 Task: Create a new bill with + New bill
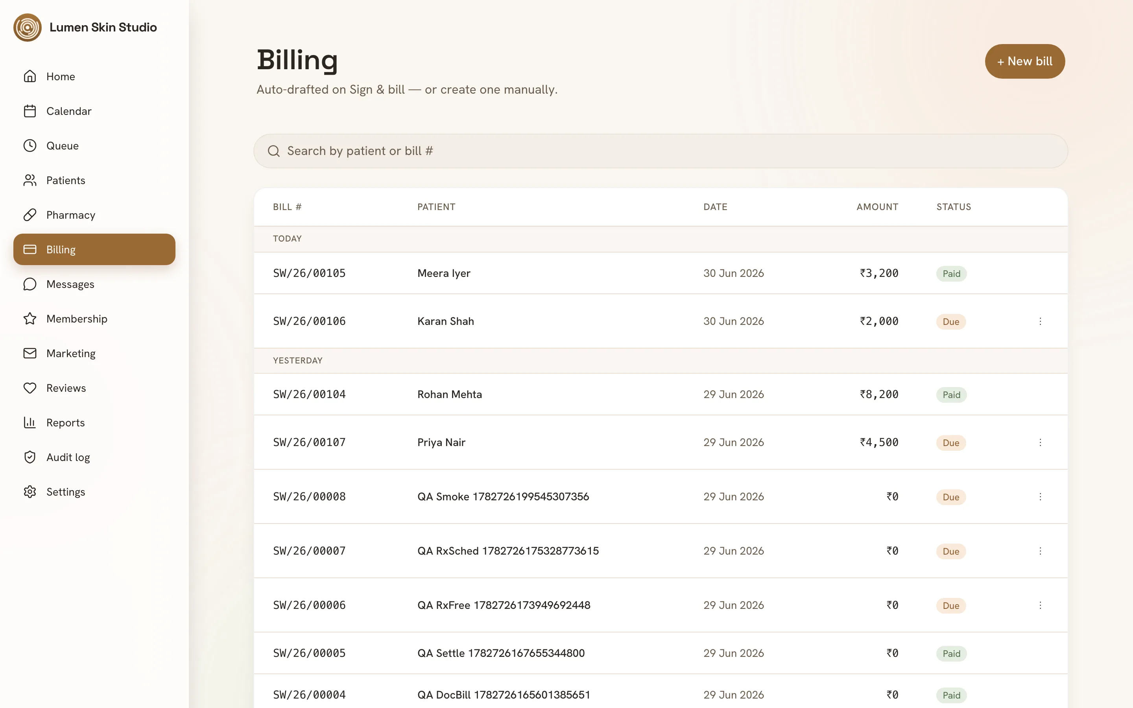[x=1024, y=61]
